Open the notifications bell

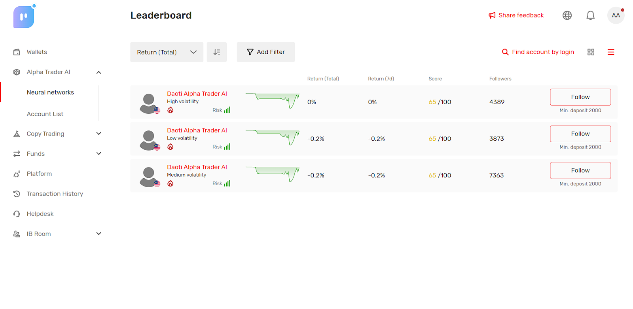pos(590,15)
